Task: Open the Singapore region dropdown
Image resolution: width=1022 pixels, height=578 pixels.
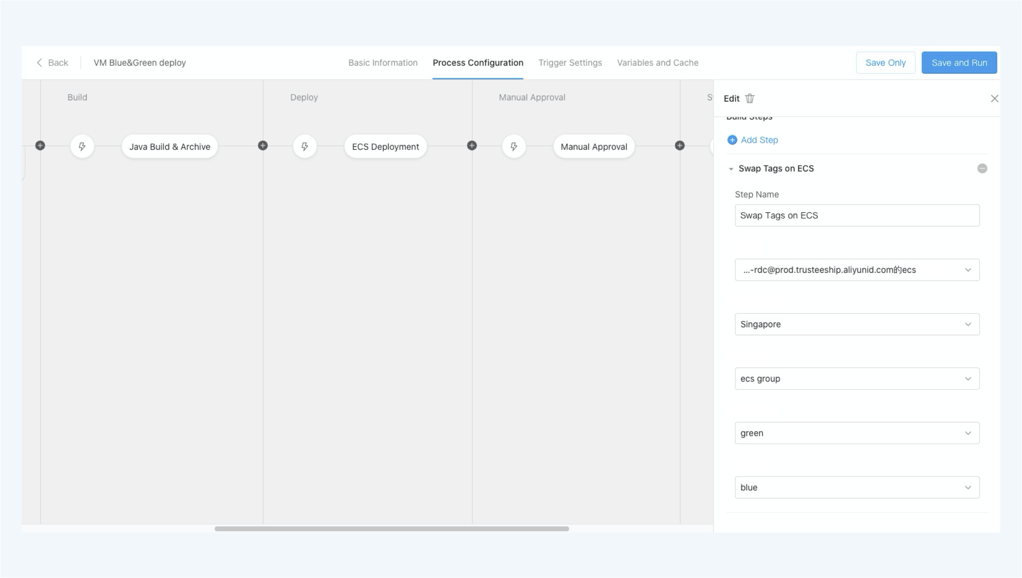Action: click(857, 324)
